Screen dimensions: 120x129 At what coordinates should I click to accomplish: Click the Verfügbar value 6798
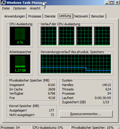(52, 94)
